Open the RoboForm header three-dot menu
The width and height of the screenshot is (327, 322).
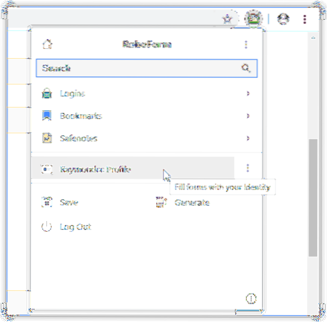[246, 44]
